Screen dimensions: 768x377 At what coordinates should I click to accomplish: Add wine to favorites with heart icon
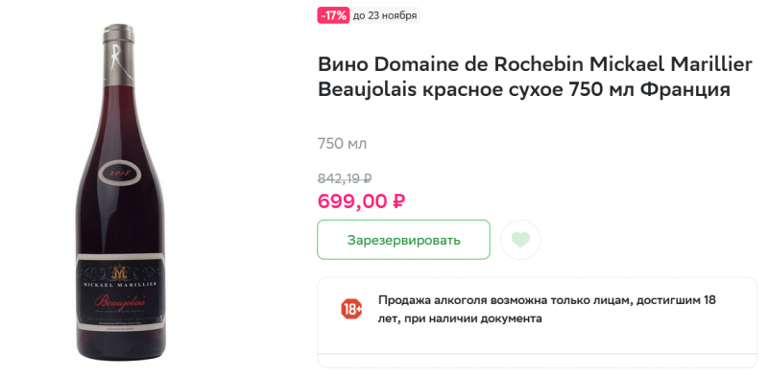pyautogui.click(x=520, y=240)
